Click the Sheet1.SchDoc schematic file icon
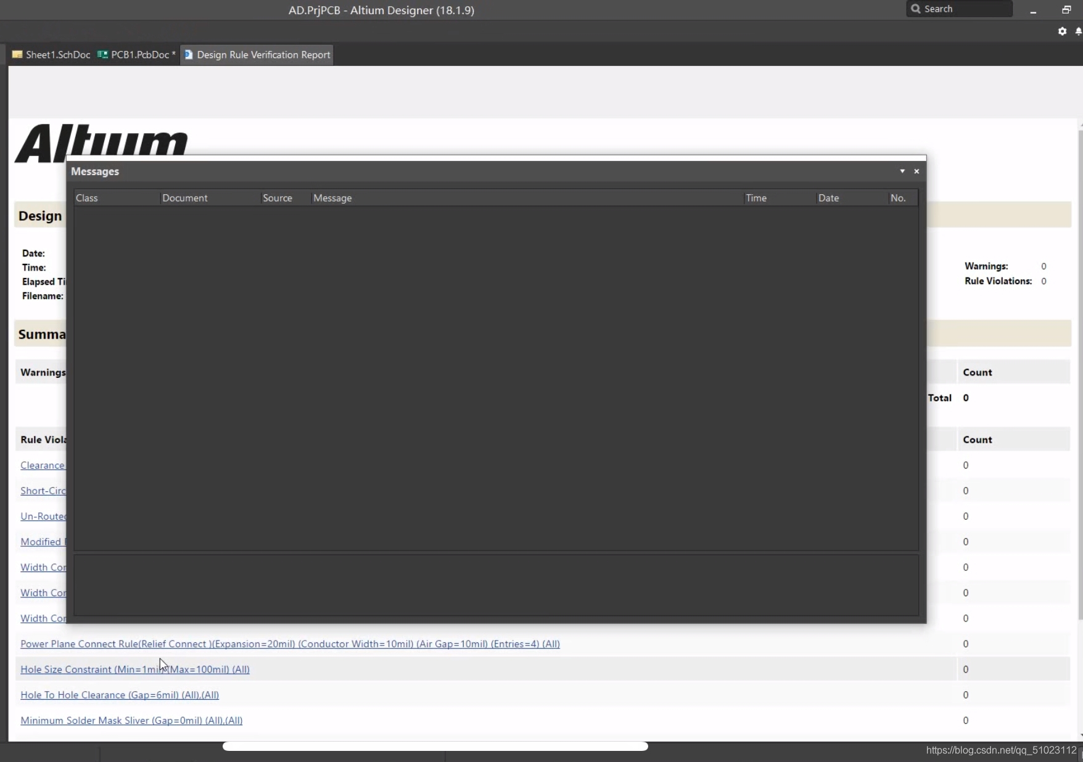1083x762 pixels. click(17, 54)
